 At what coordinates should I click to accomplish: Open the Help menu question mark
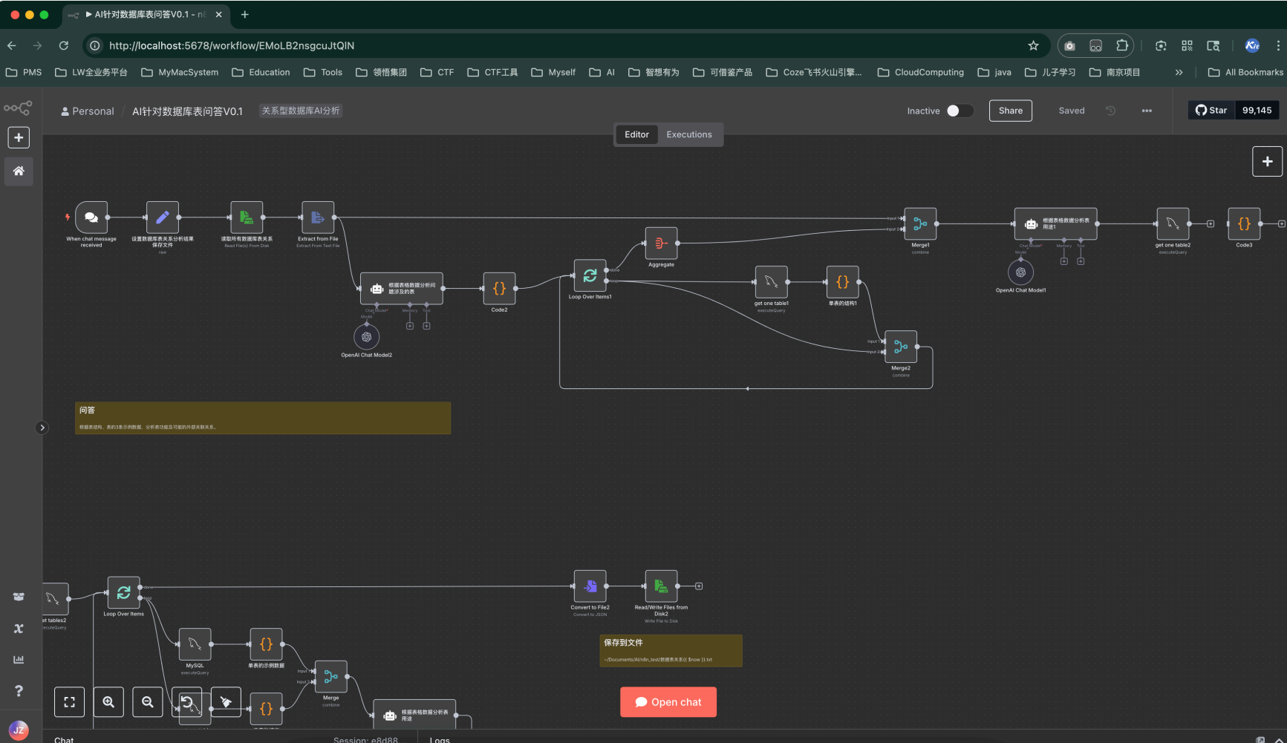[19, 690]
